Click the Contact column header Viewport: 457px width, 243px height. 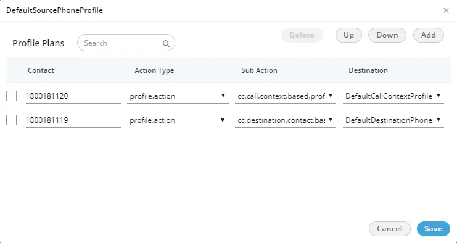(41, 70)
